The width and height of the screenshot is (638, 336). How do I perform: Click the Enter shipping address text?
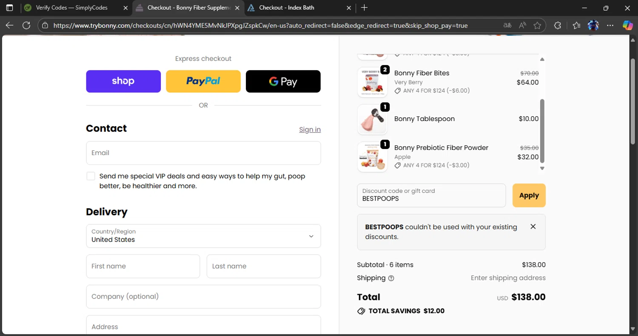click(508, 278)
